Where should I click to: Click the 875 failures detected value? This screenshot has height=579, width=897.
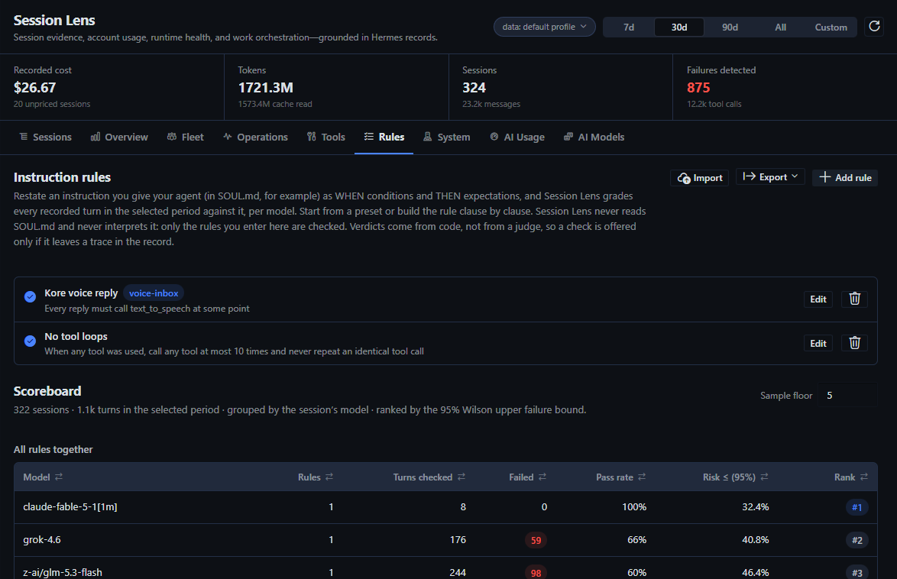(698, 88)
